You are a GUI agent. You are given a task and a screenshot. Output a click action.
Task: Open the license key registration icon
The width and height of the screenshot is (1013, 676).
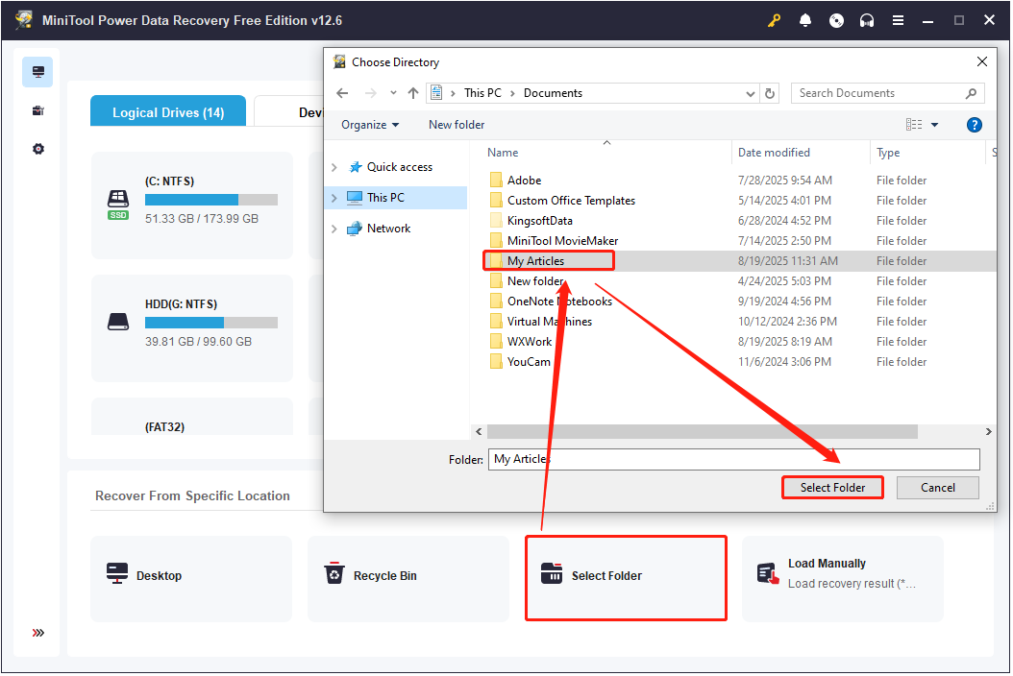click(774, 19)
